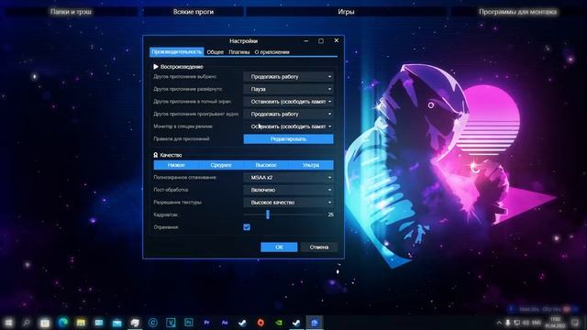
Task: Click the frame rate value 25
Action: (330, 214)
